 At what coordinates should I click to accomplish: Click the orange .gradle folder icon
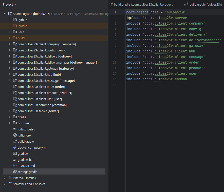15,26
